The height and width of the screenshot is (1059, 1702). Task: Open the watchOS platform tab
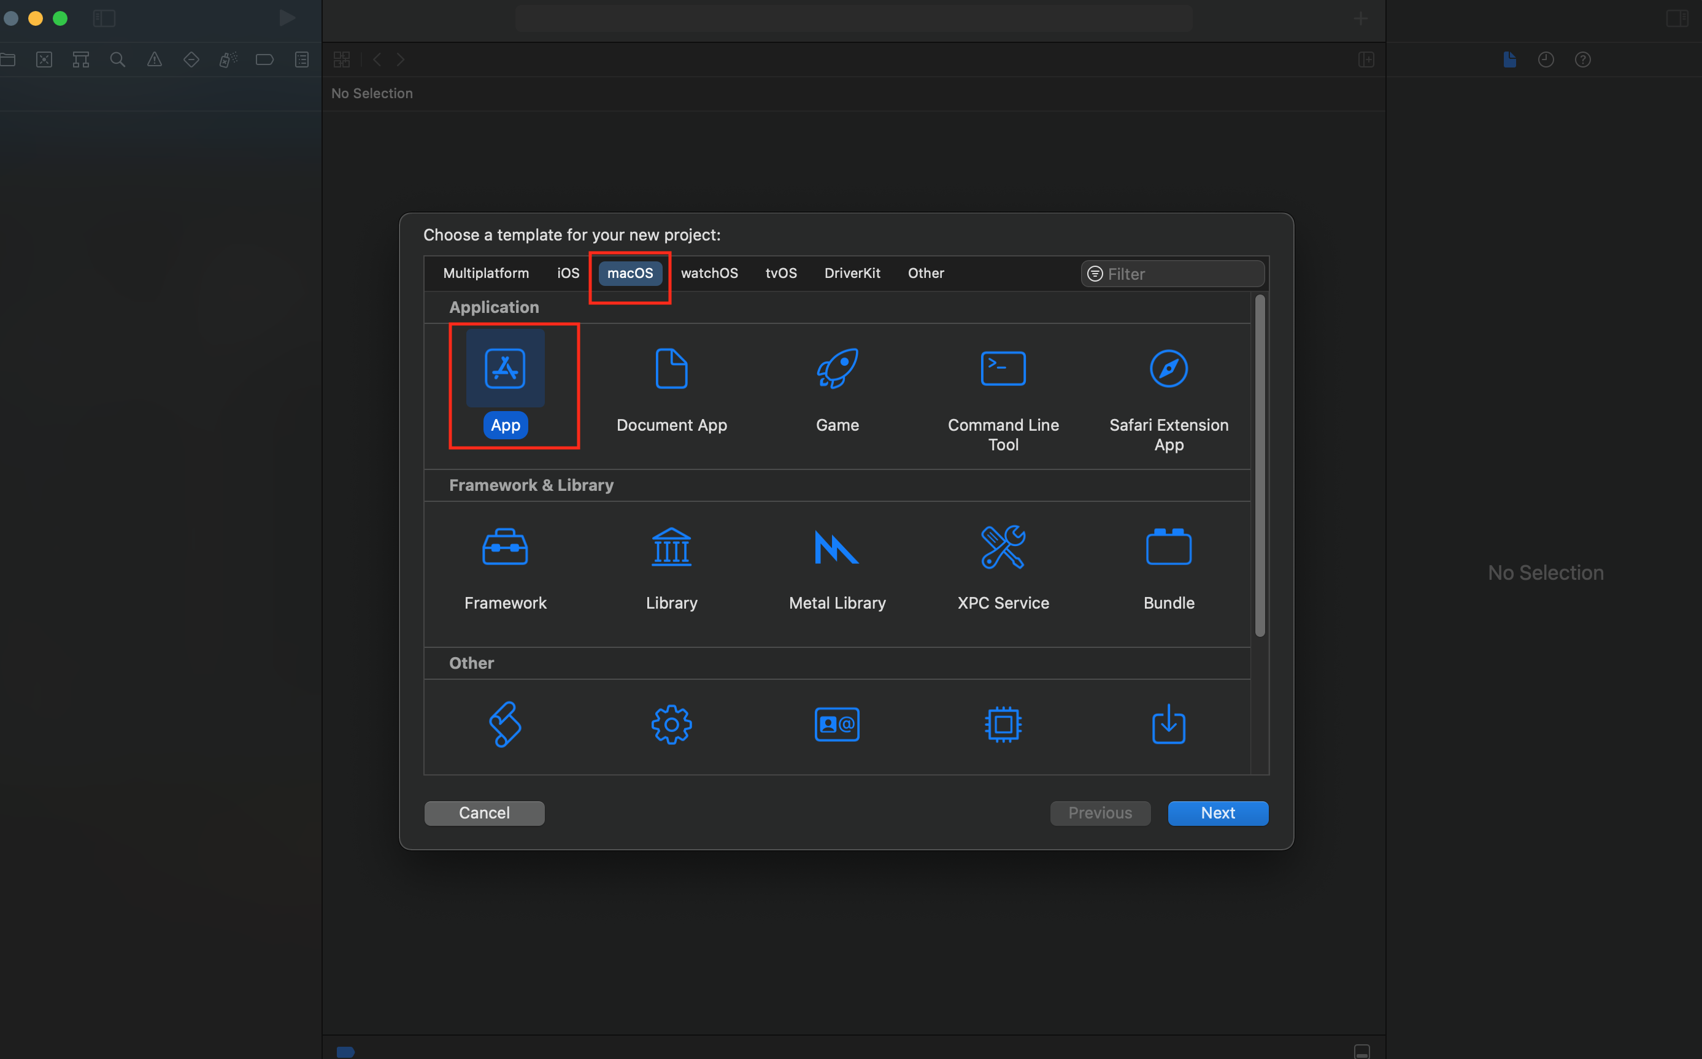pos(709,273)
